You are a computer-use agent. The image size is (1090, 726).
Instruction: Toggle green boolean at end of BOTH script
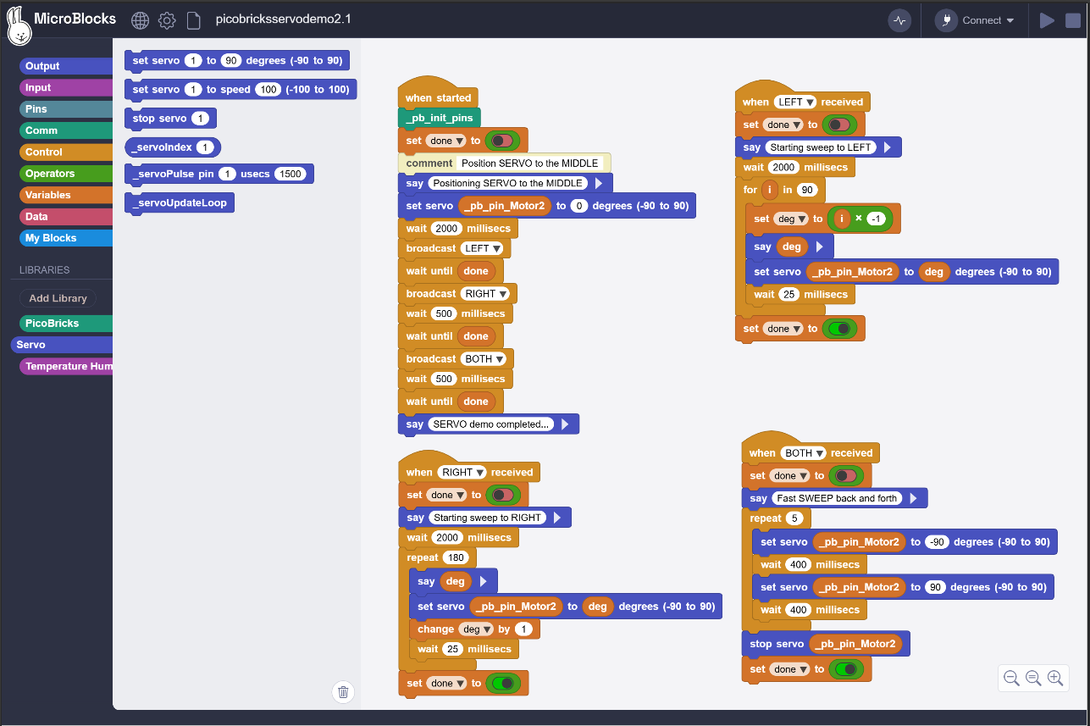coord(846,669)
